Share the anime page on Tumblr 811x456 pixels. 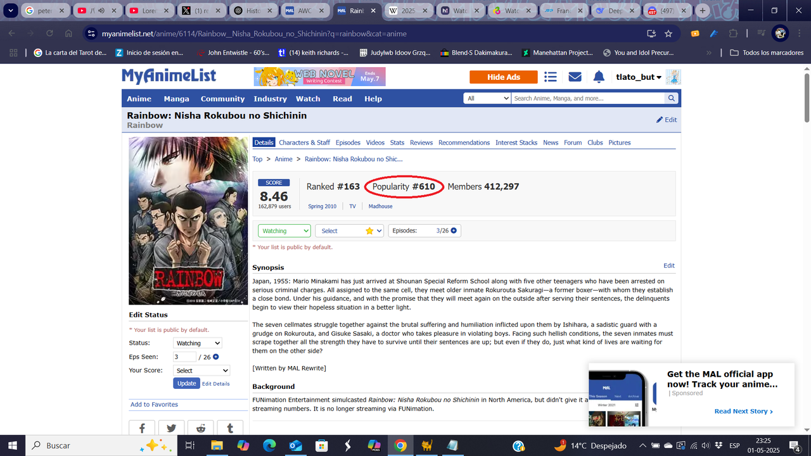tap(229, 427)
